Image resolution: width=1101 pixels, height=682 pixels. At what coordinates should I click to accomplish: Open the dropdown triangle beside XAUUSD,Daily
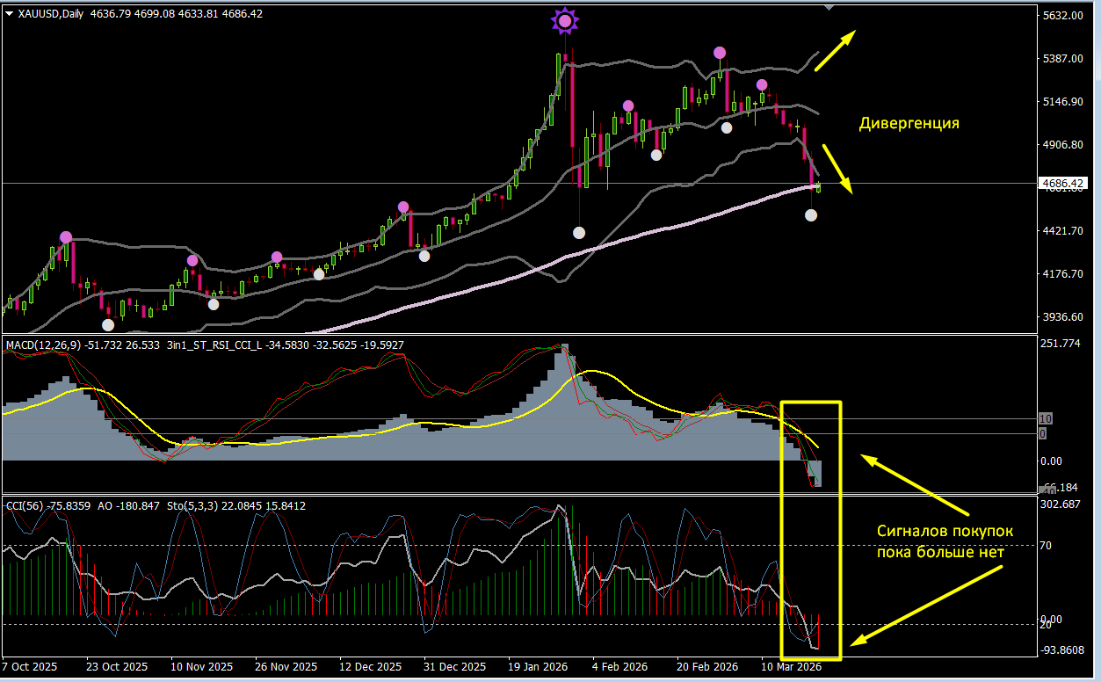(9, 13)
